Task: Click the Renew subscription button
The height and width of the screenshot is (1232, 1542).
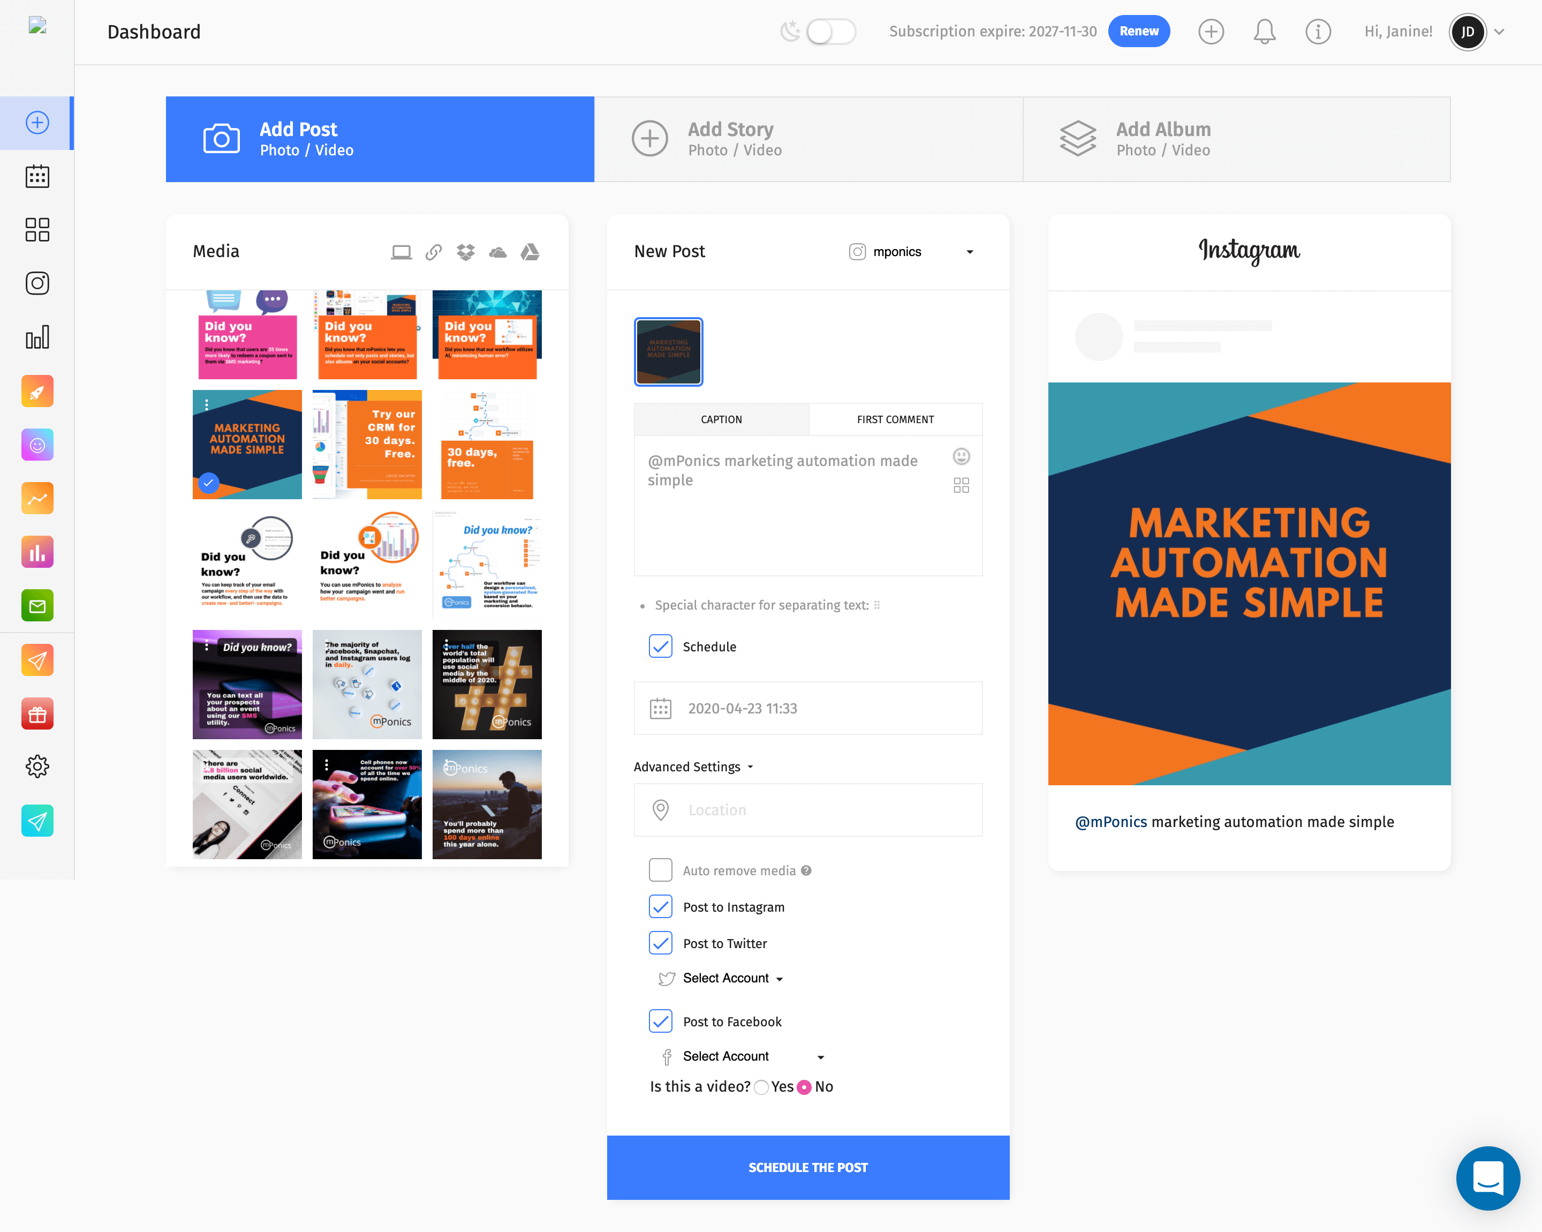Action: tap(1139, 32)
